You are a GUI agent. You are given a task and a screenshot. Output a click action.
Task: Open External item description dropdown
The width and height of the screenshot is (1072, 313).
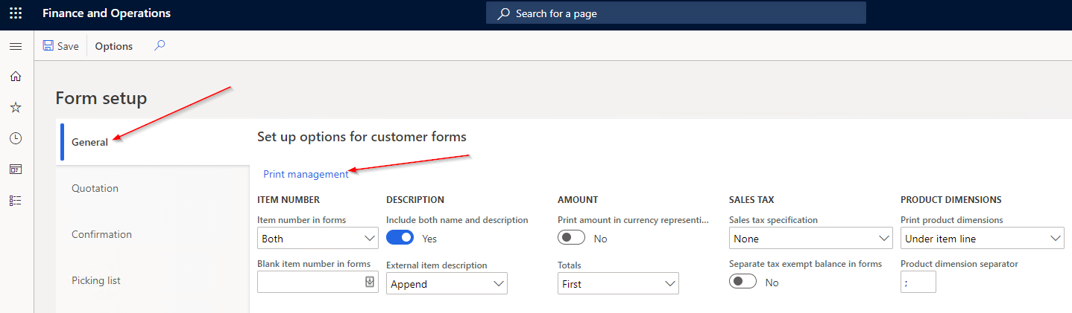click(x=447, y=283)
